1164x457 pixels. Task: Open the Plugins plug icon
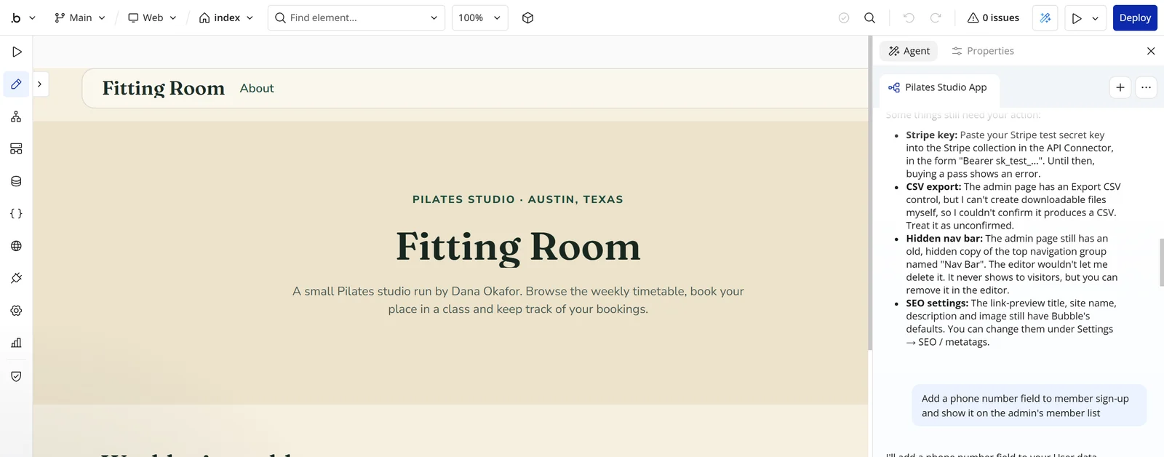tap(16, 278)
